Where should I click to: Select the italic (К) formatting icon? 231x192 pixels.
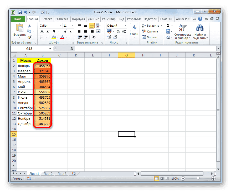[48, 31]
